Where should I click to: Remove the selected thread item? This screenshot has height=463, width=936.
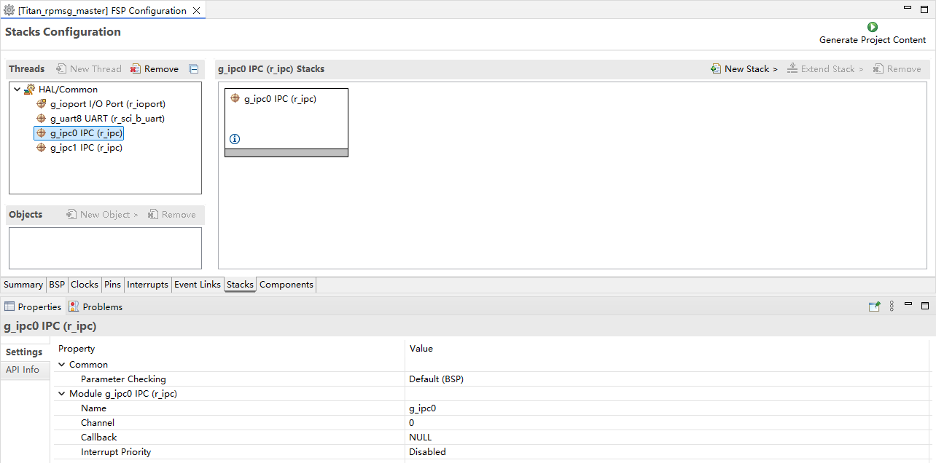155,69
